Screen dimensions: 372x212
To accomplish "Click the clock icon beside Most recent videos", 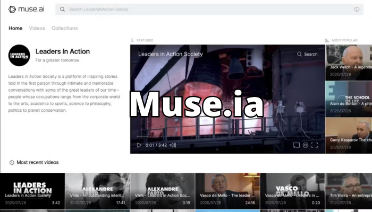I will [x=12, y=163].
